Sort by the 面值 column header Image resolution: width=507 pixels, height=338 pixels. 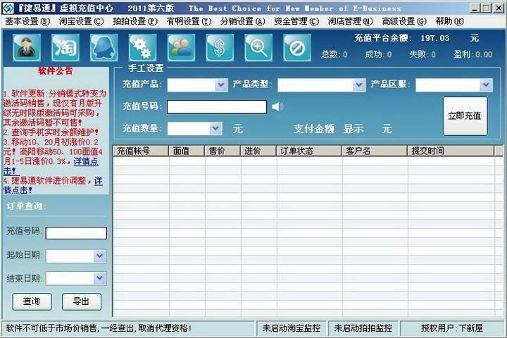pyautogui.click(x=187, y=151)
